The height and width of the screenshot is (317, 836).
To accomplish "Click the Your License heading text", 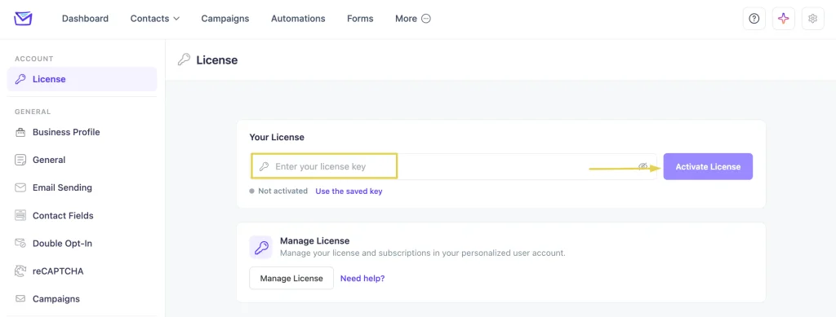I will coord(277,137).
